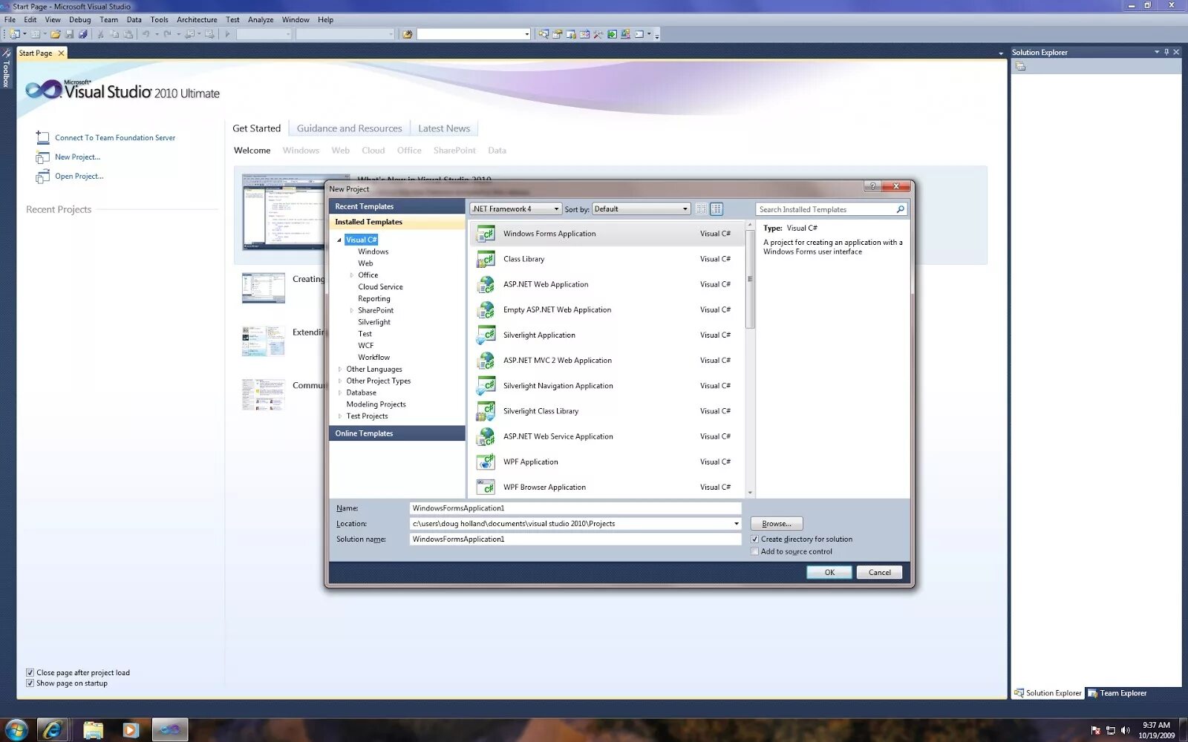Select the Windows Forms Application template icon
The width and height of the screenshot is (1188, 742).
(x=486, y=234)
